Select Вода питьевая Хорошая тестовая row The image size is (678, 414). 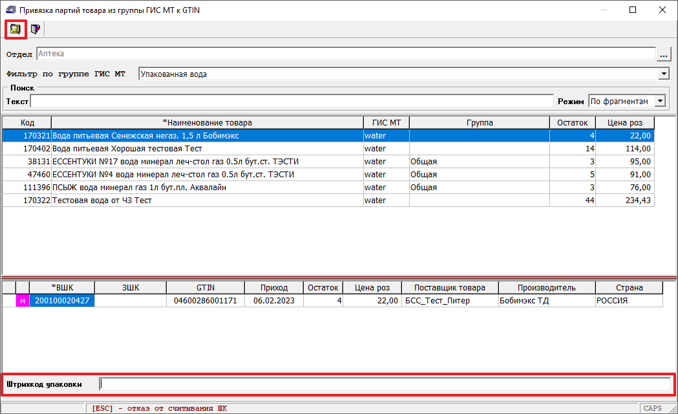pos(207,149)
